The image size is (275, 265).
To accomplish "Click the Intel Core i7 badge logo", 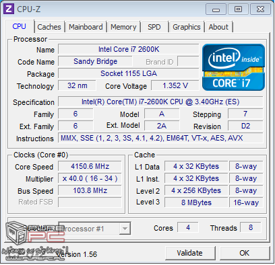I will [233, 67].
